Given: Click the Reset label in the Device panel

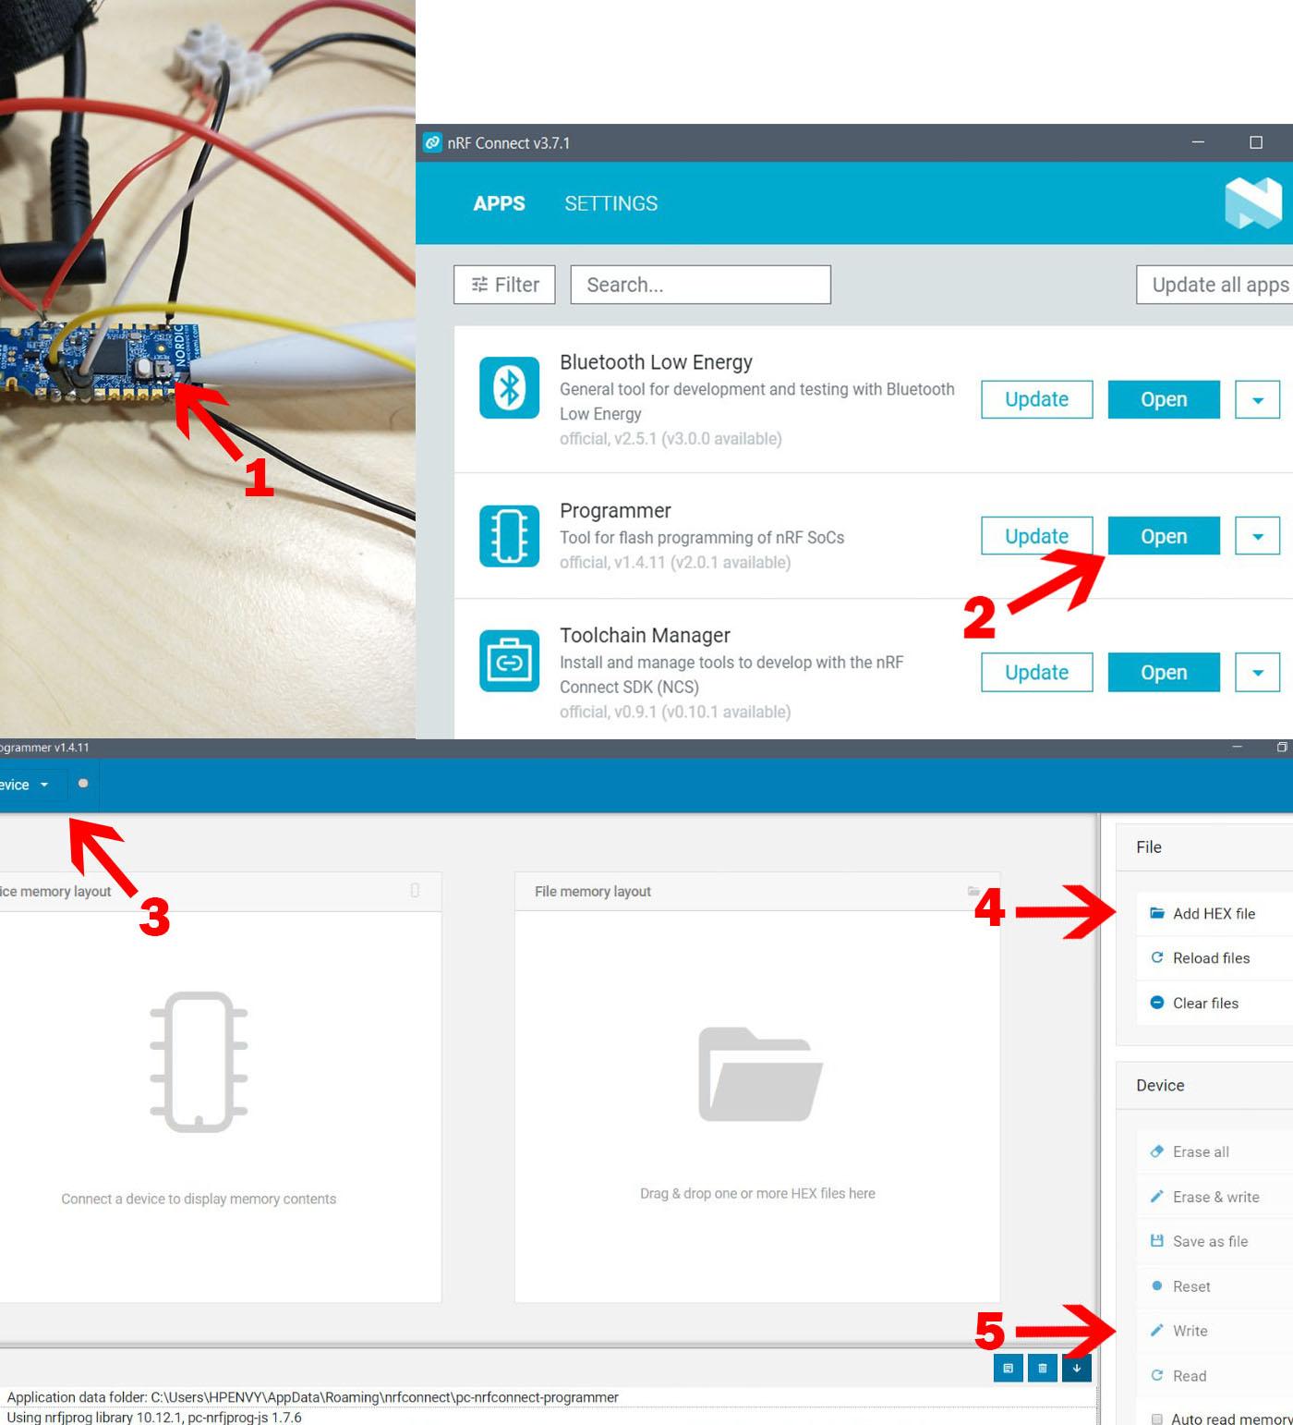Looking at the screenshot, I should point(1191,1286).
